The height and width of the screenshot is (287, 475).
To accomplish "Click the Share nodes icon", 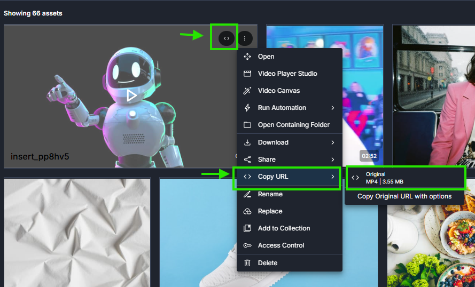I will tap(247, 160).
